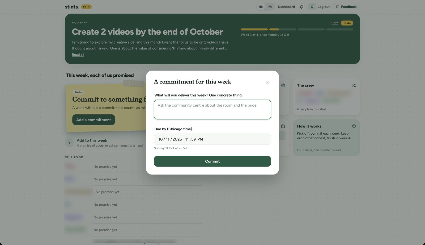425x245 pixels.
Task: Click the stints logo
Action: 72,7
